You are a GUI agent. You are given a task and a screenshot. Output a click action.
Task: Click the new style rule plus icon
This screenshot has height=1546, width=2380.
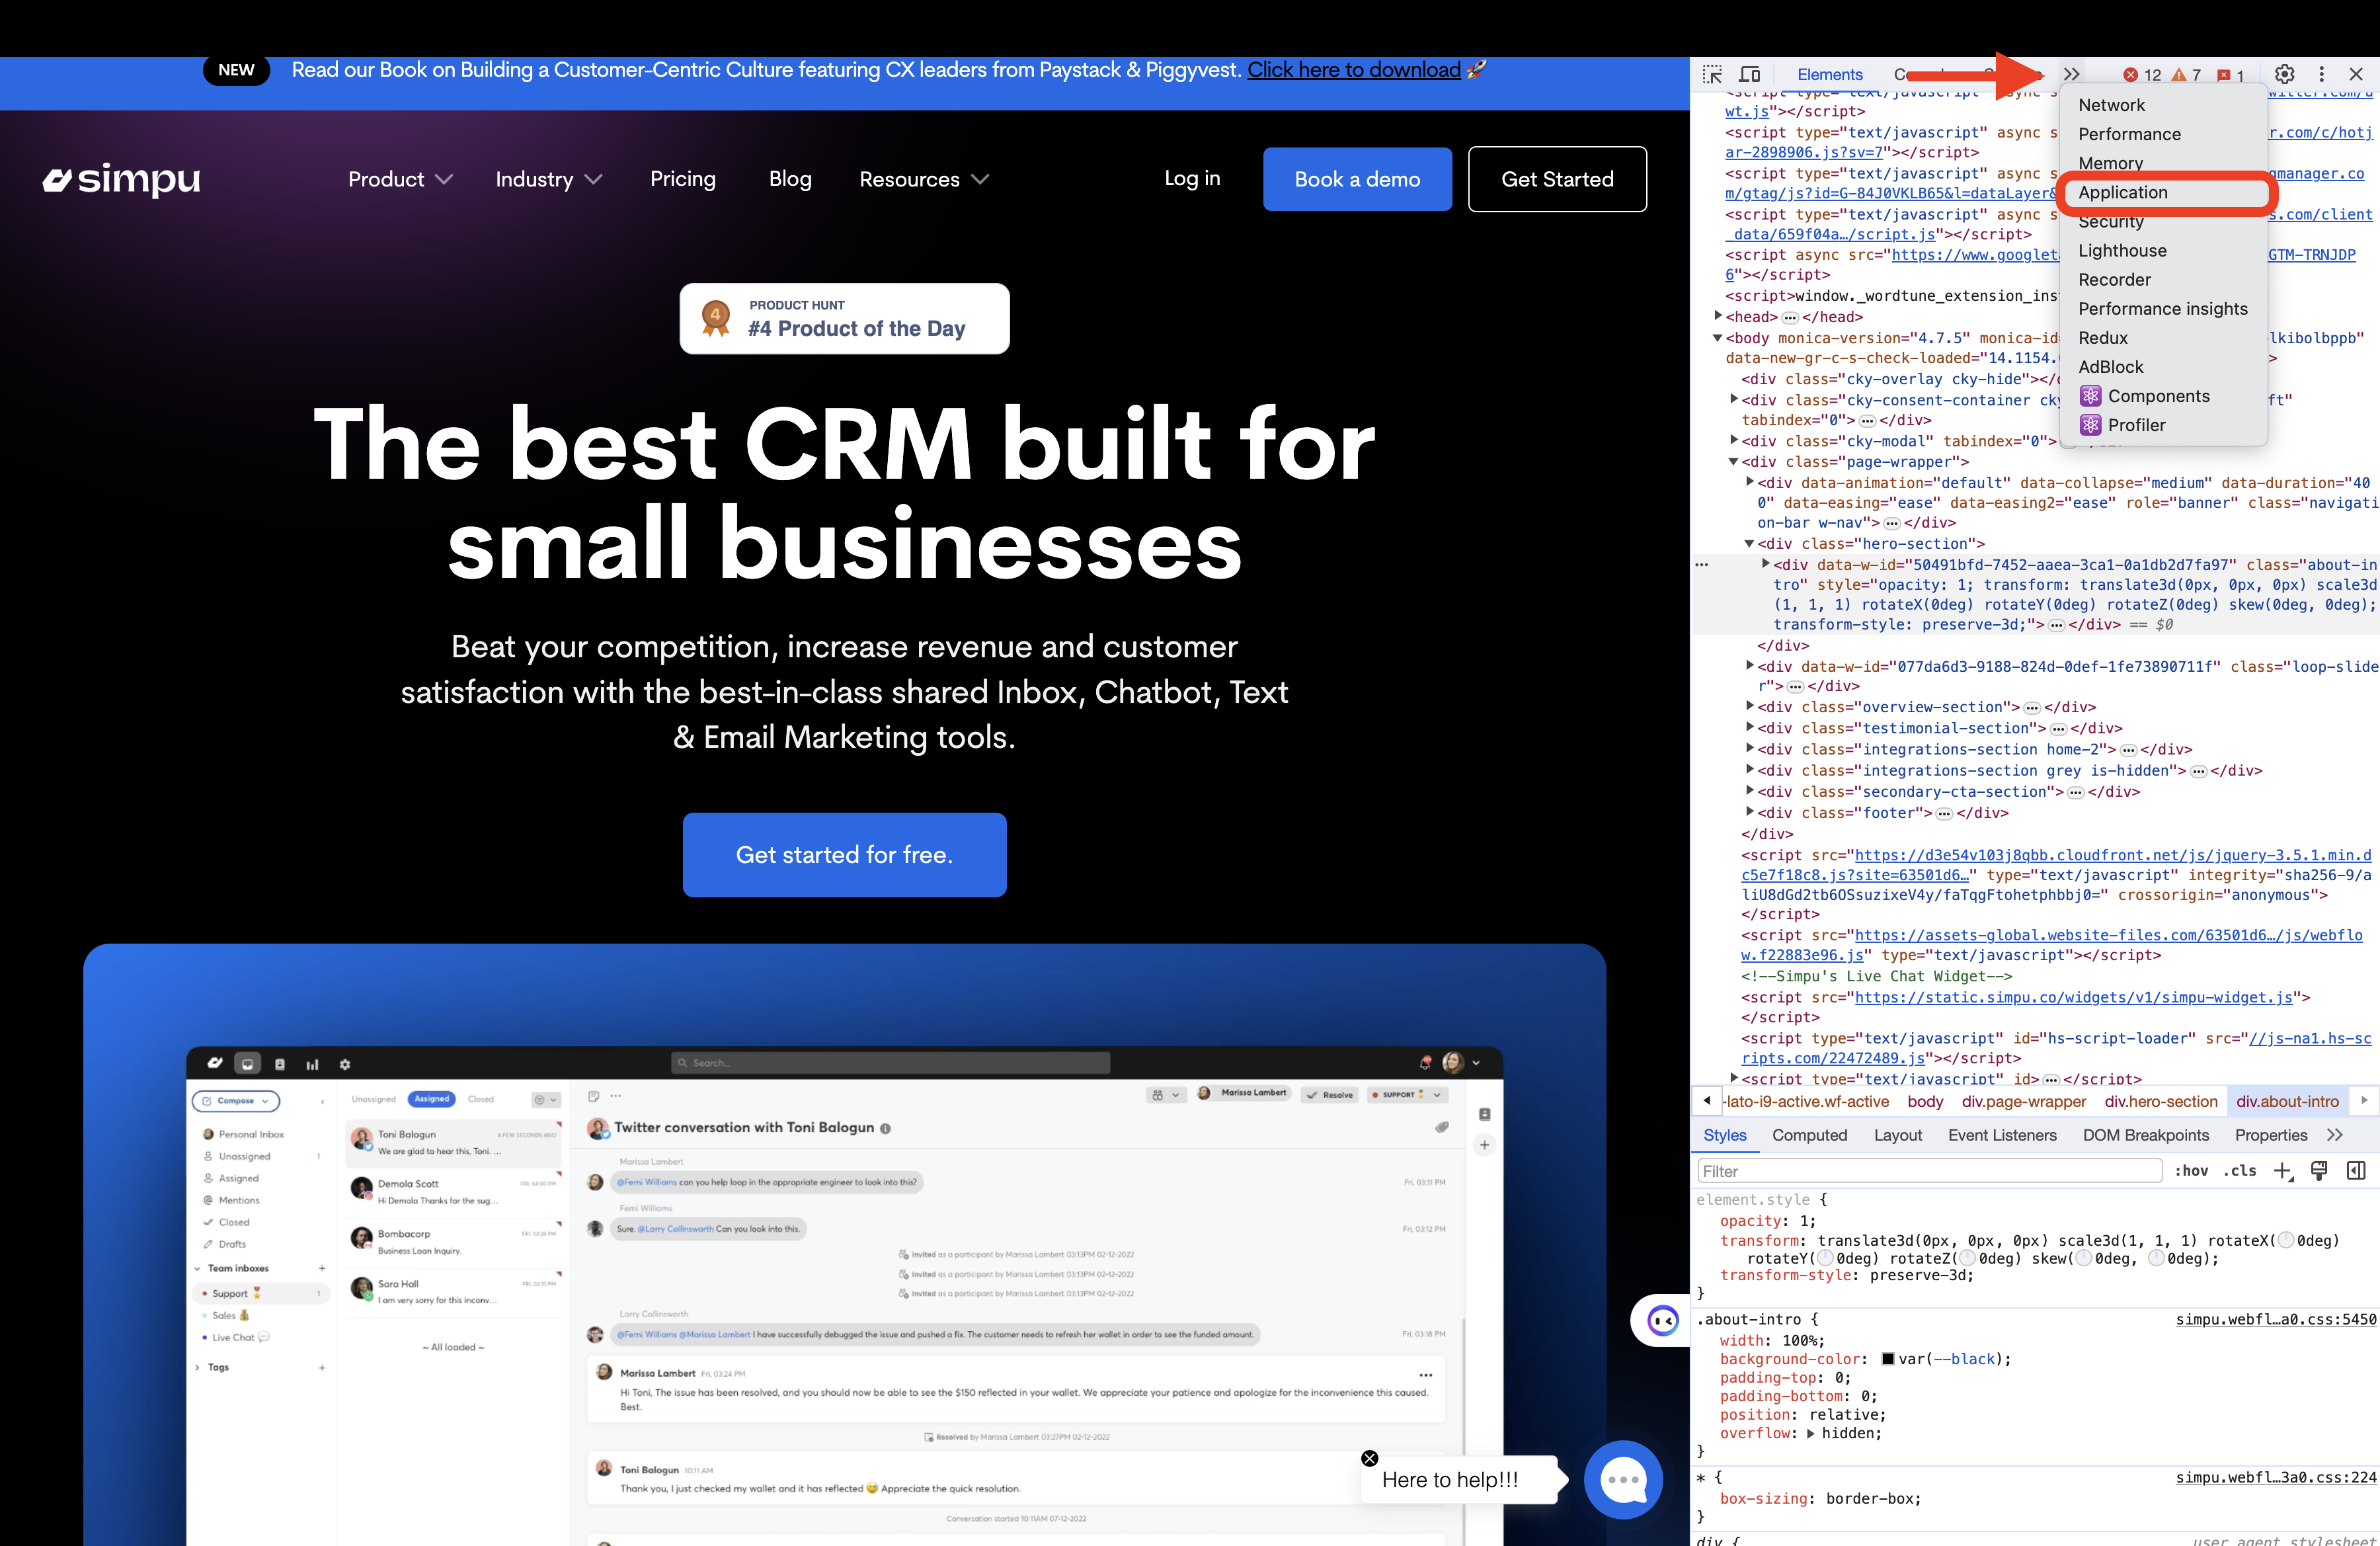tap(2283, 1171)
